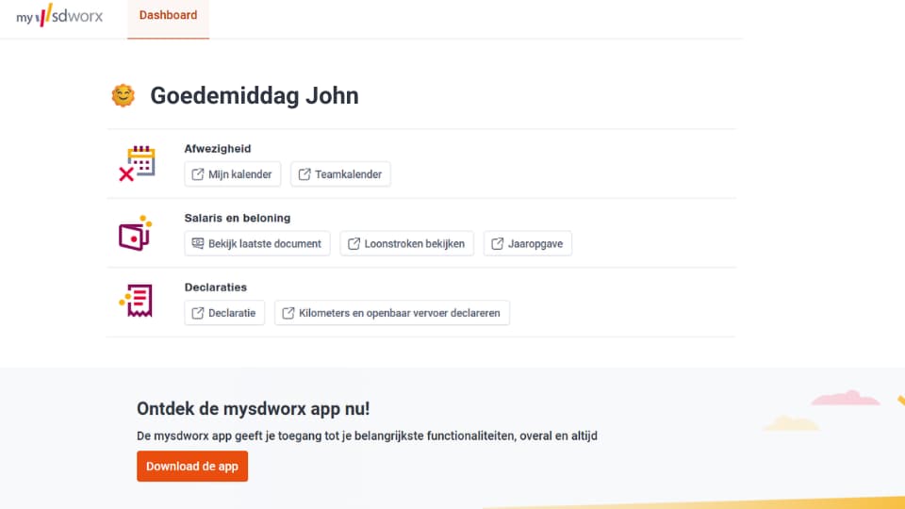Click the Salaris en beloning wallet icon
The height and width of the screenshot is (509, 905).
[x=135, y=233]
